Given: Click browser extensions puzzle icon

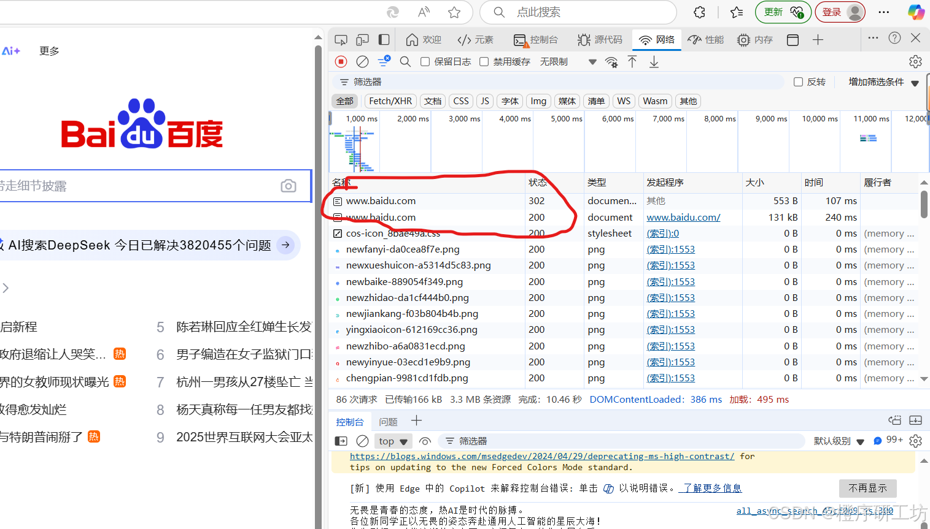Looking at the screenshot, I should tap(699, 12).
